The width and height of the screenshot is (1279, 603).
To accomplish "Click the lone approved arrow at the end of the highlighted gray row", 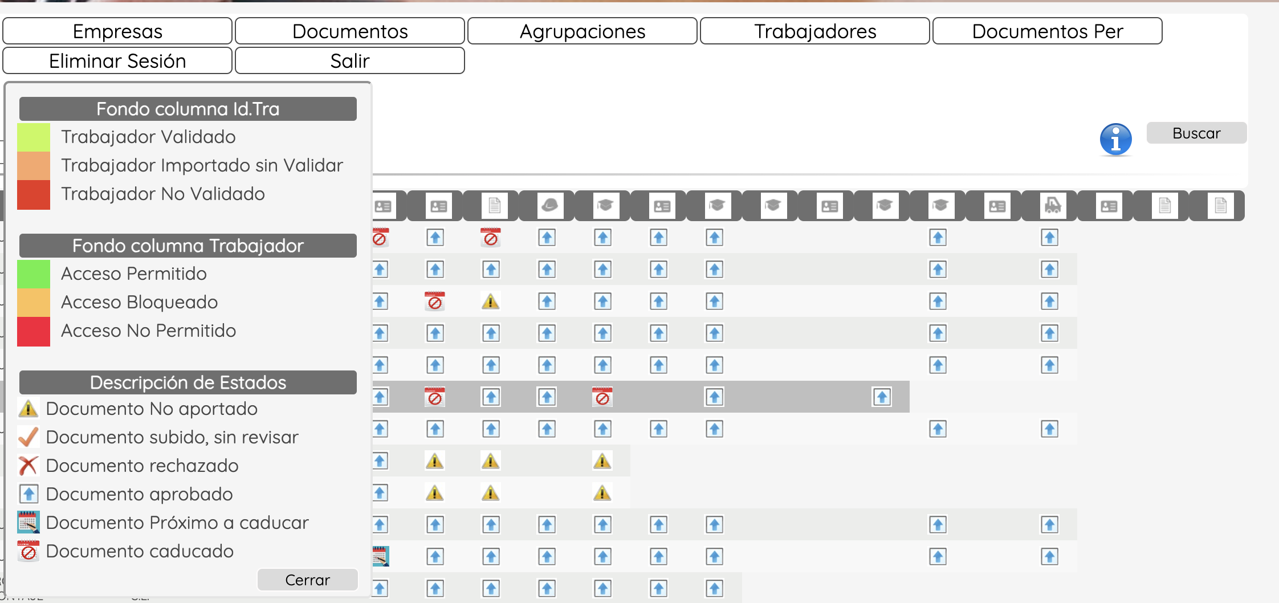I will pyautogui.click(x=882, y=397).
